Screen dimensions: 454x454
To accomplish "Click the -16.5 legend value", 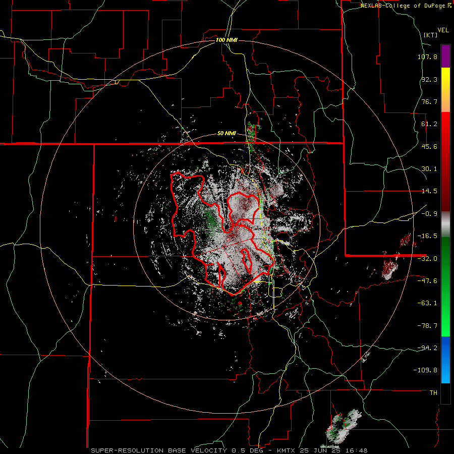I will (x=427, y=236).
